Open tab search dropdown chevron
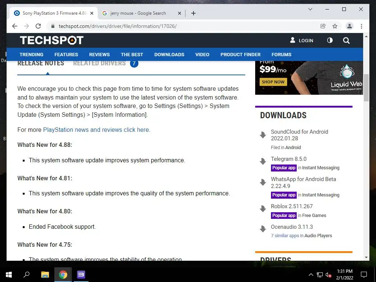Image resolution: width=376 pixels, height=282 pixels. click(310, 9)
